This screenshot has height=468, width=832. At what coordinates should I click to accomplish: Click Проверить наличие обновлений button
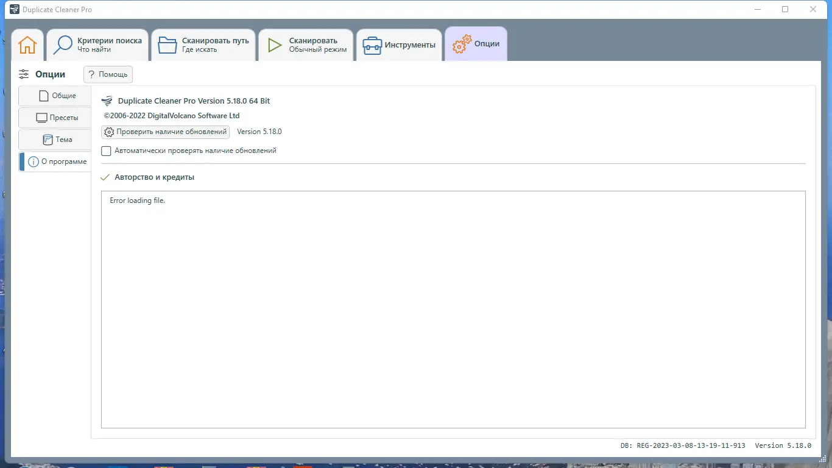pos(165,132)
